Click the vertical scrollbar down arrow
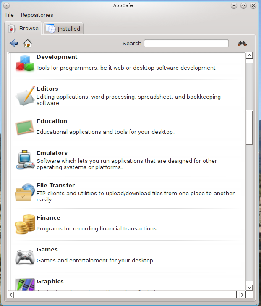 (249, 288)
